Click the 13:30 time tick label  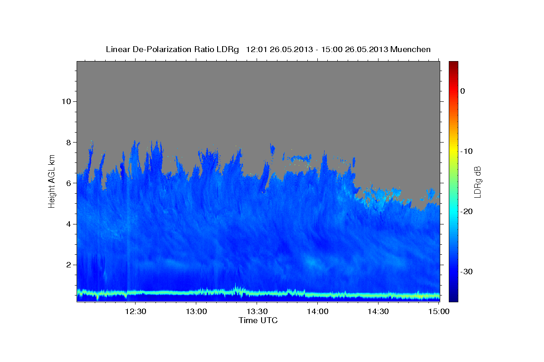click(x=257, y=311)
